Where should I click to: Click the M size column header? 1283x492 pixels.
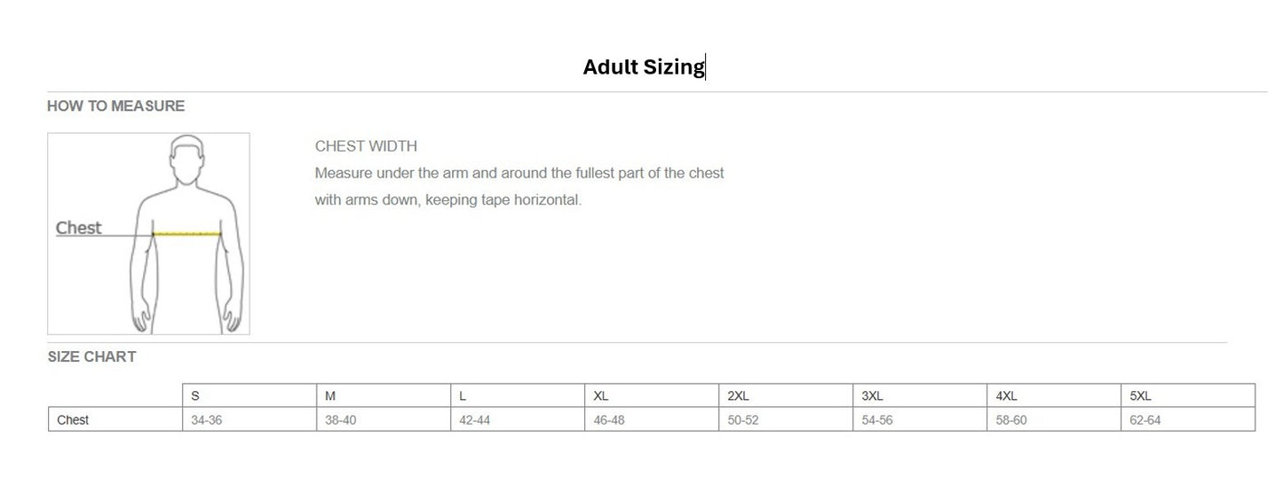[330, 396]
